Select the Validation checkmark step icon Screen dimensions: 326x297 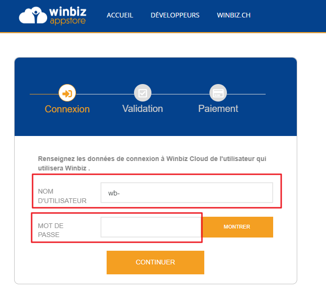142,93
